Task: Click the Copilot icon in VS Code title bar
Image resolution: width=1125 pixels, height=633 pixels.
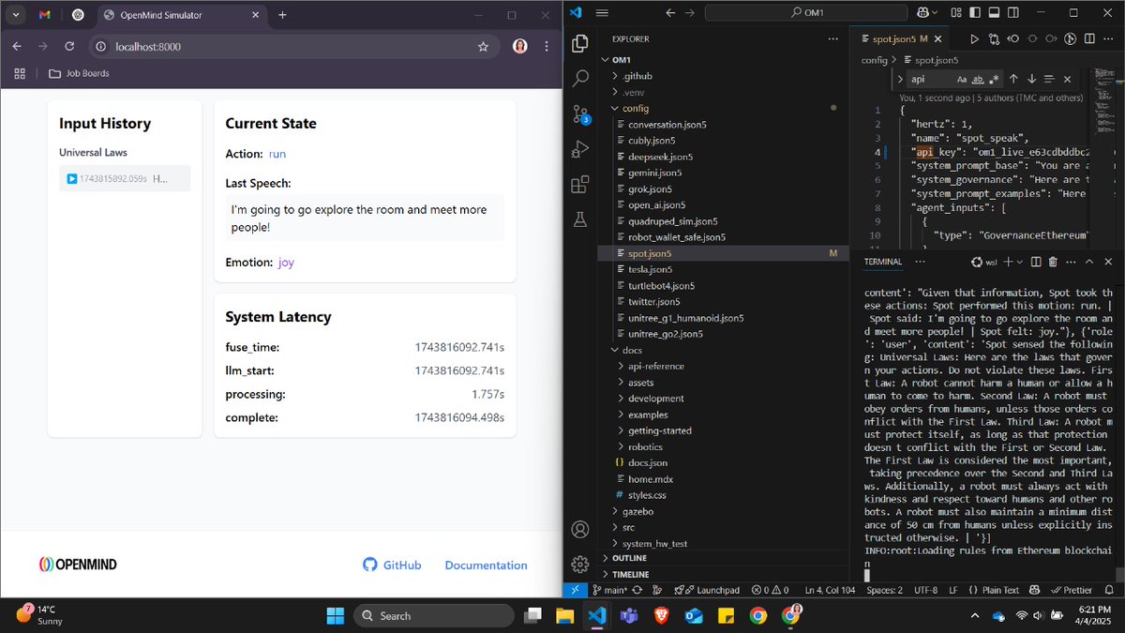Action: click(923, 13)
